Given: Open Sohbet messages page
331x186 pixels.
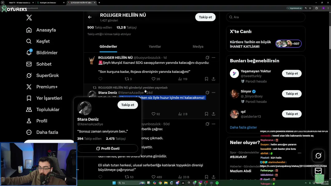Looking at the screenshot, I should (x=39, y=64).
